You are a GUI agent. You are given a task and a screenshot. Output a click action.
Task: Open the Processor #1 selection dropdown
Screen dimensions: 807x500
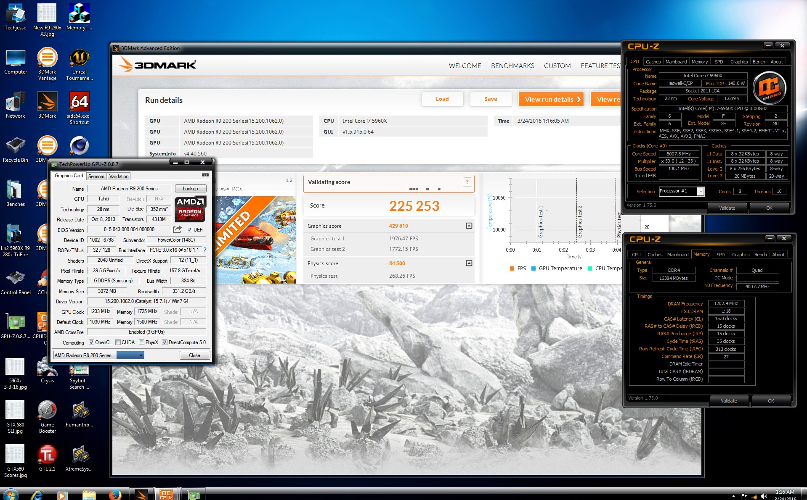tap(682, 191)
